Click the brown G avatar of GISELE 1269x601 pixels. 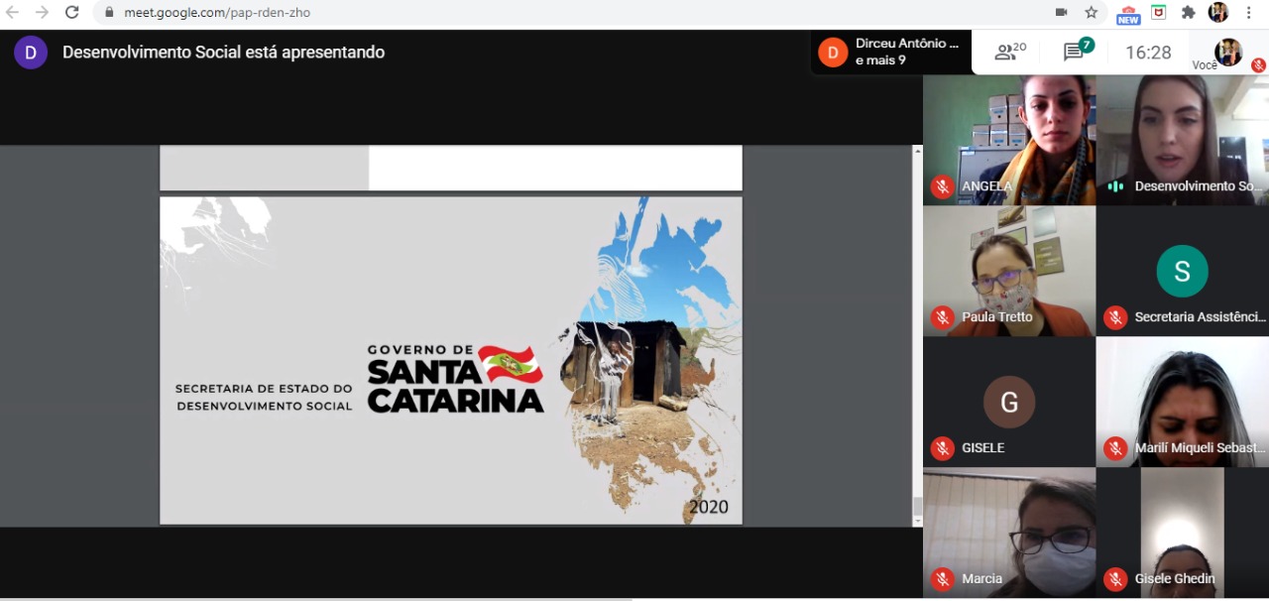coord(1009,402)
